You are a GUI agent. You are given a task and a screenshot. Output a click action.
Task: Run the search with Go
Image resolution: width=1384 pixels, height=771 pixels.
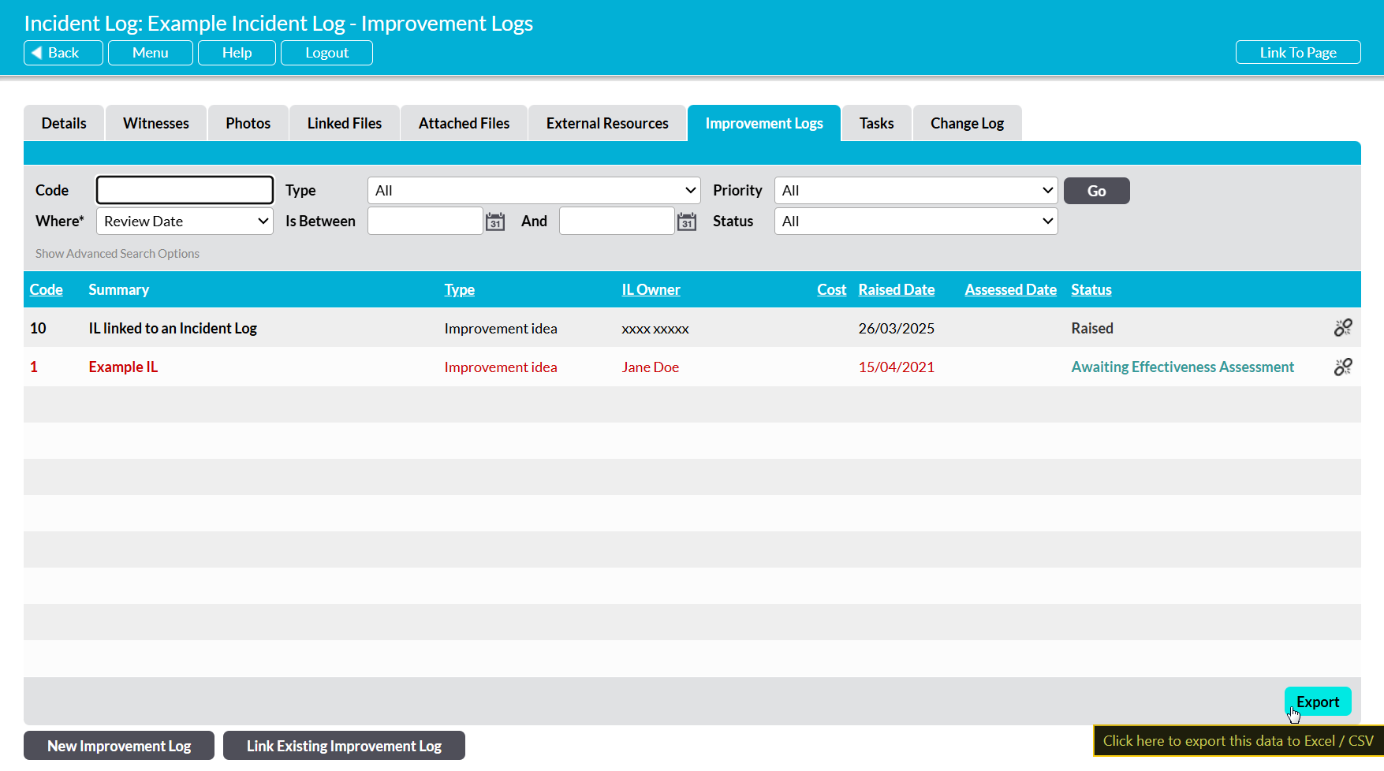pos(1096,191)
